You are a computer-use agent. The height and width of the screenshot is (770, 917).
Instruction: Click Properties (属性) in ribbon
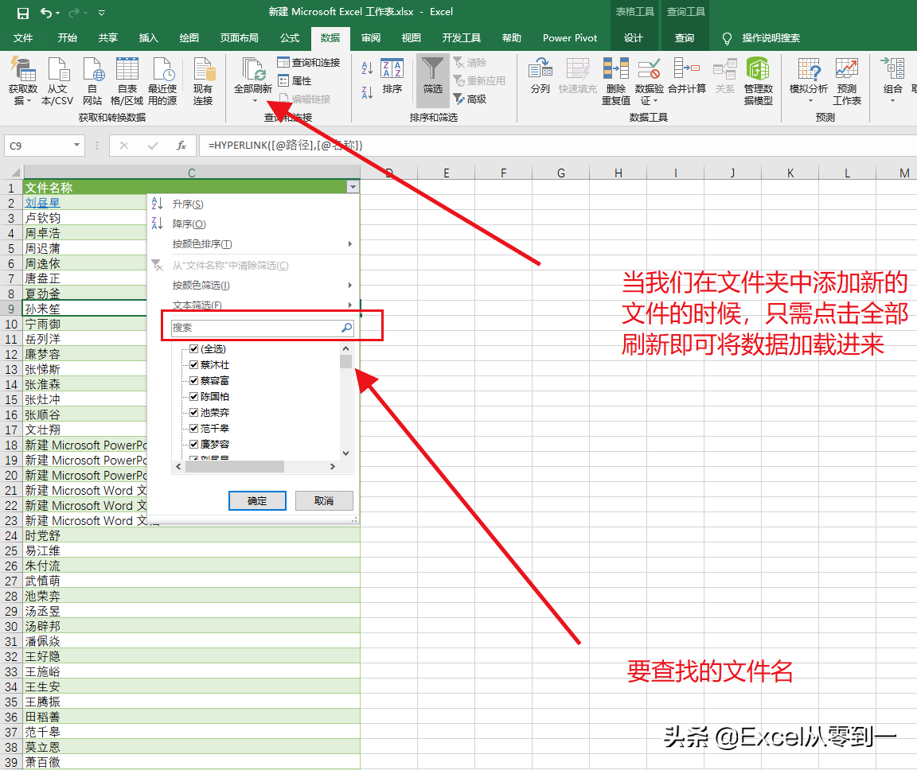tap(295, 80)
